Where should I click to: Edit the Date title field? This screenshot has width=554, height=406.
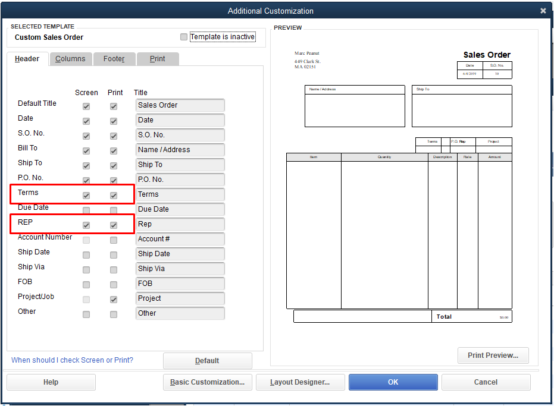click(180, 120)
